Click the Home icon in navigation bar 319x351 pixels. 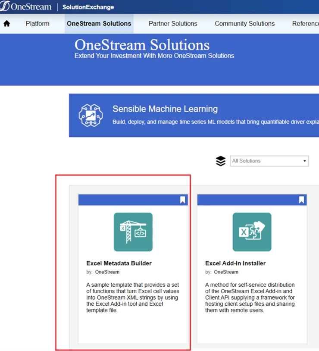7,24
